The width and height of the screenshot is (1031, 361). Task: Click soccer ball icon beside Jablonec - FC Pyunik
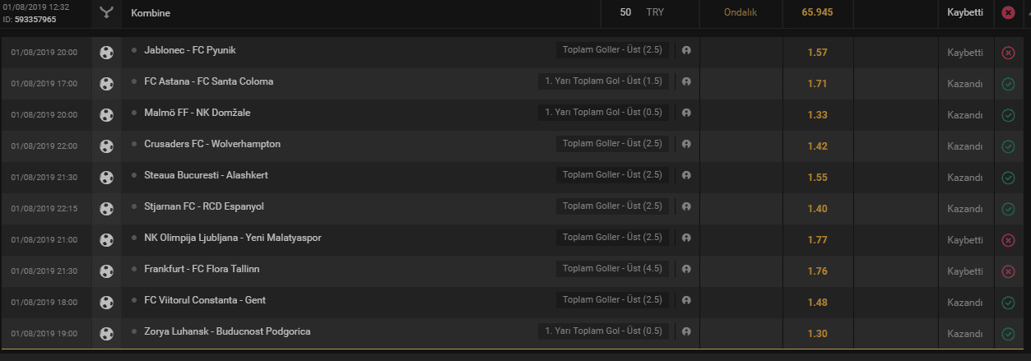[106, 52]
